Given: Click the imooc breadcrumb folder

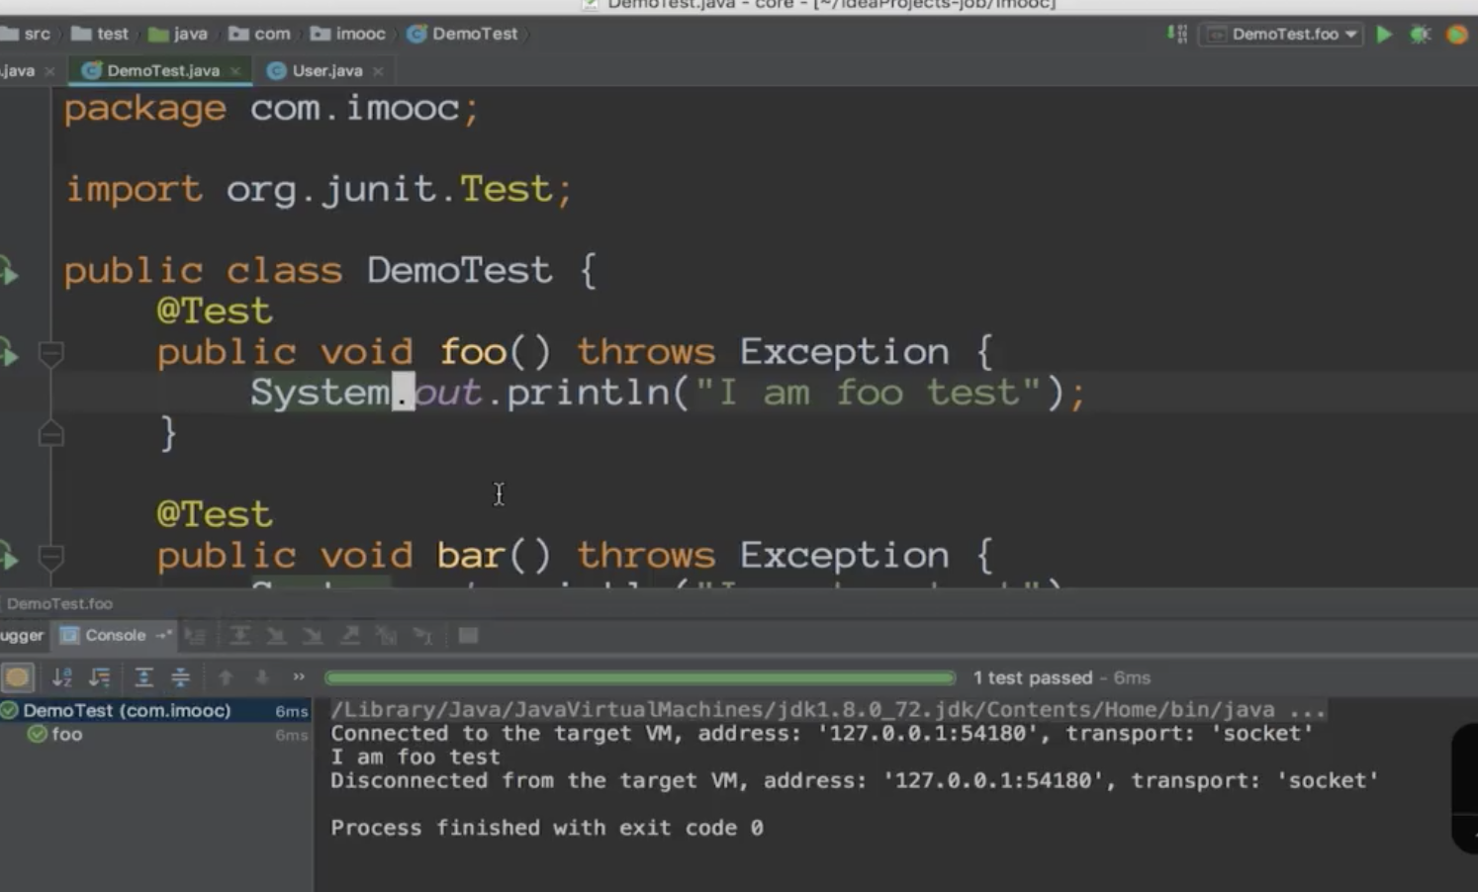Looking at the screenshot, I should click(x=348, y=34).
